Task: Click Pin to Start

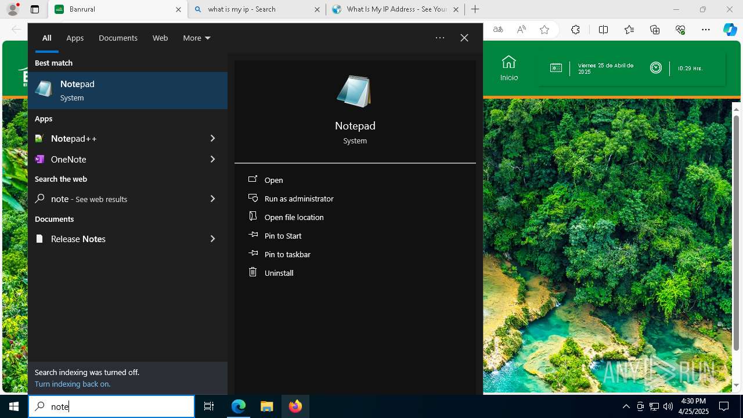Action: (x=283, y=236)
